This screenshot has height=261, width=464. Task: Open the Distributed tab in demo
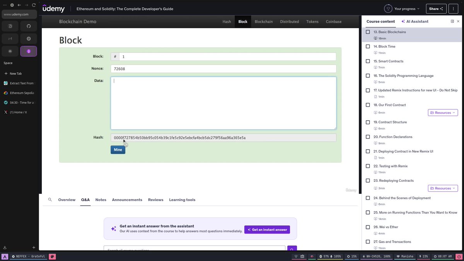pos(289,22)
